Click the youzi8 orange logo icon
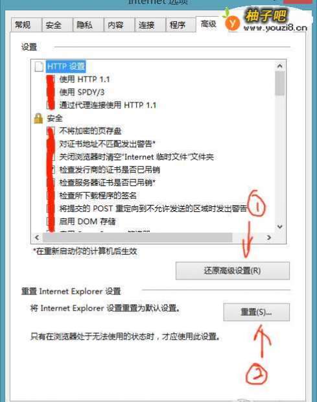This screenshot has width=317, height=402. pos(231,22)
